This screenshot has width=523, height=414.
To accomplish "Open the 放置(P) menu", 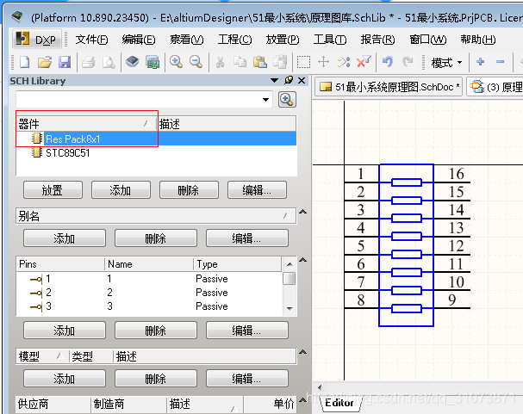I will pos(283,40).
